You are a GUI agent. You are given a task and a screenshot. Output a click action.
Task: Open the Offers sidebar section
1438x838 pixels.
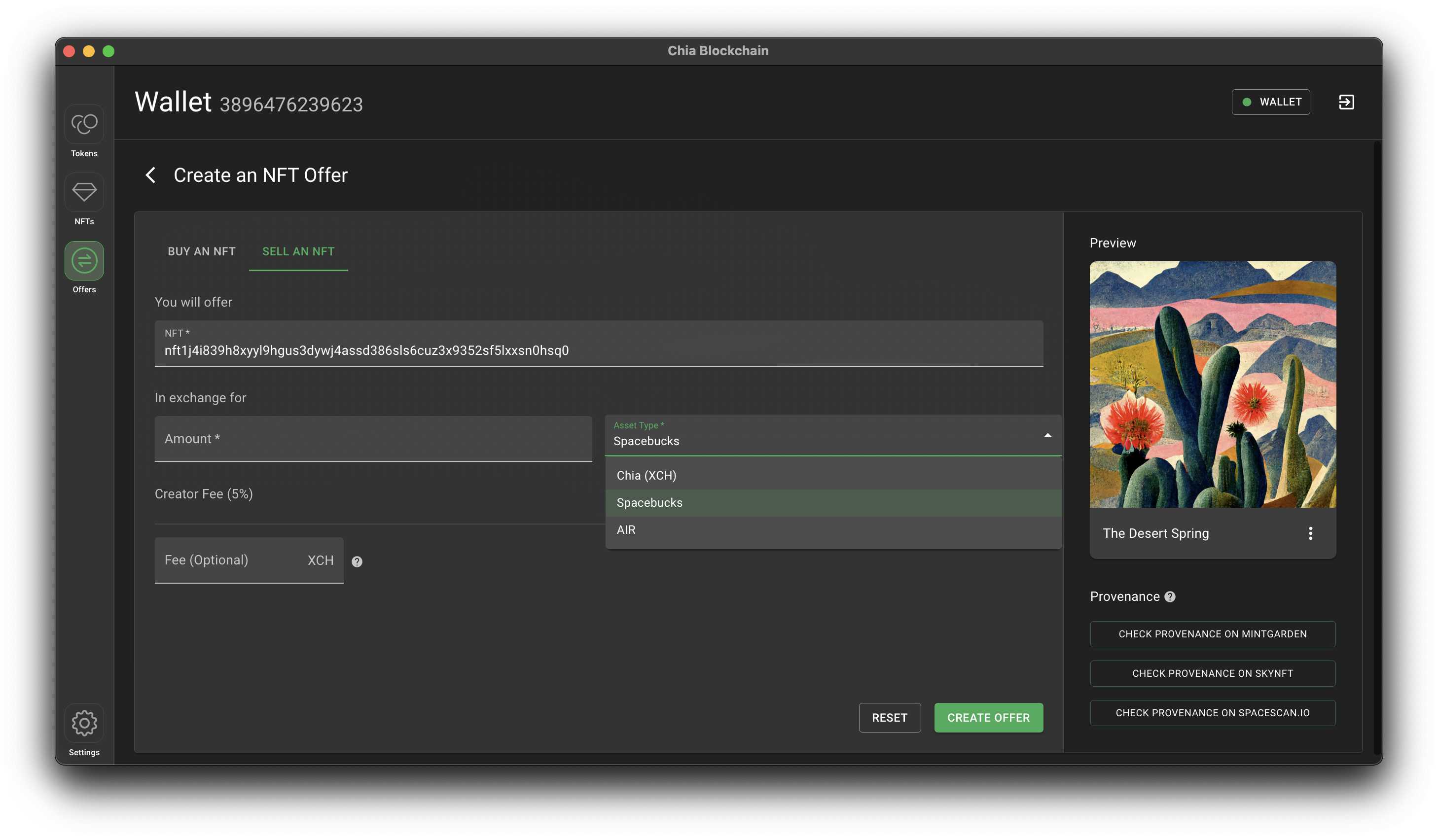pos(84,268)
